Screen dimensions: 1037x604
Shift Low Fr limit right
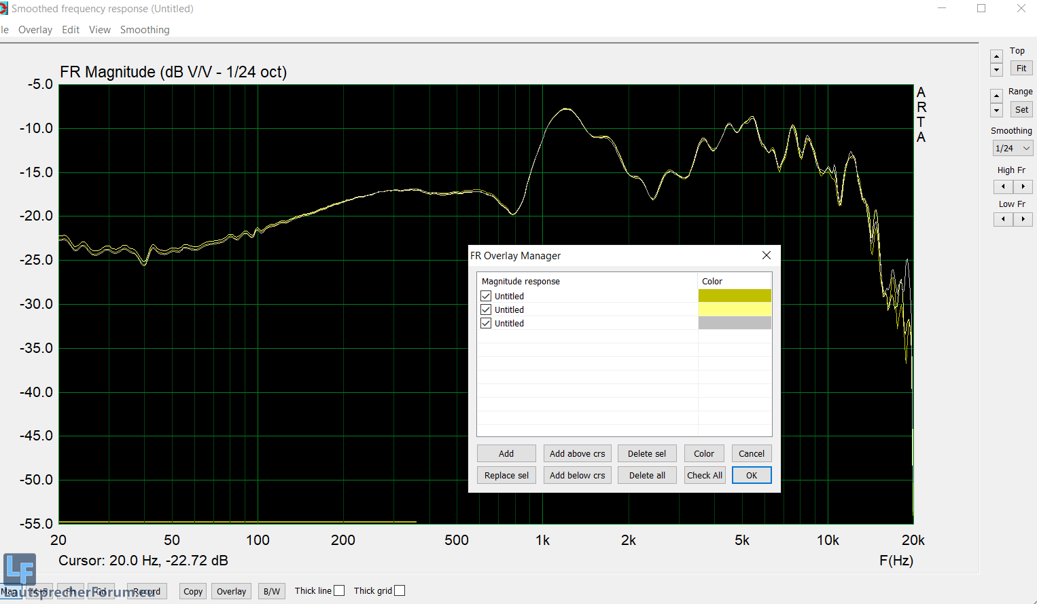1023,219
